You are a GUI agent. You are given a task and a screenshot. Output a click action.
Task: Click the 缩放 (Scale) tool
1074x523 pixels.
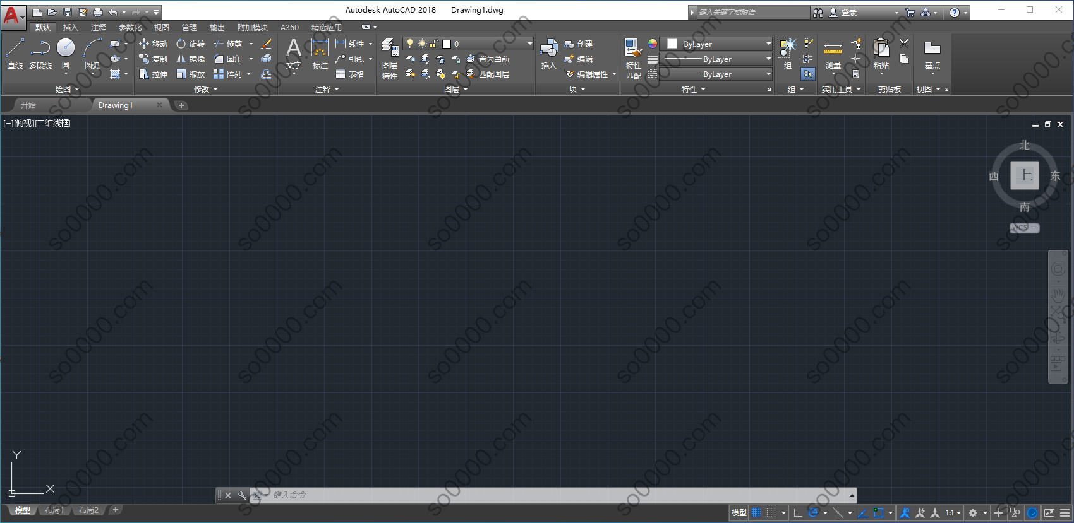[191, 74]
